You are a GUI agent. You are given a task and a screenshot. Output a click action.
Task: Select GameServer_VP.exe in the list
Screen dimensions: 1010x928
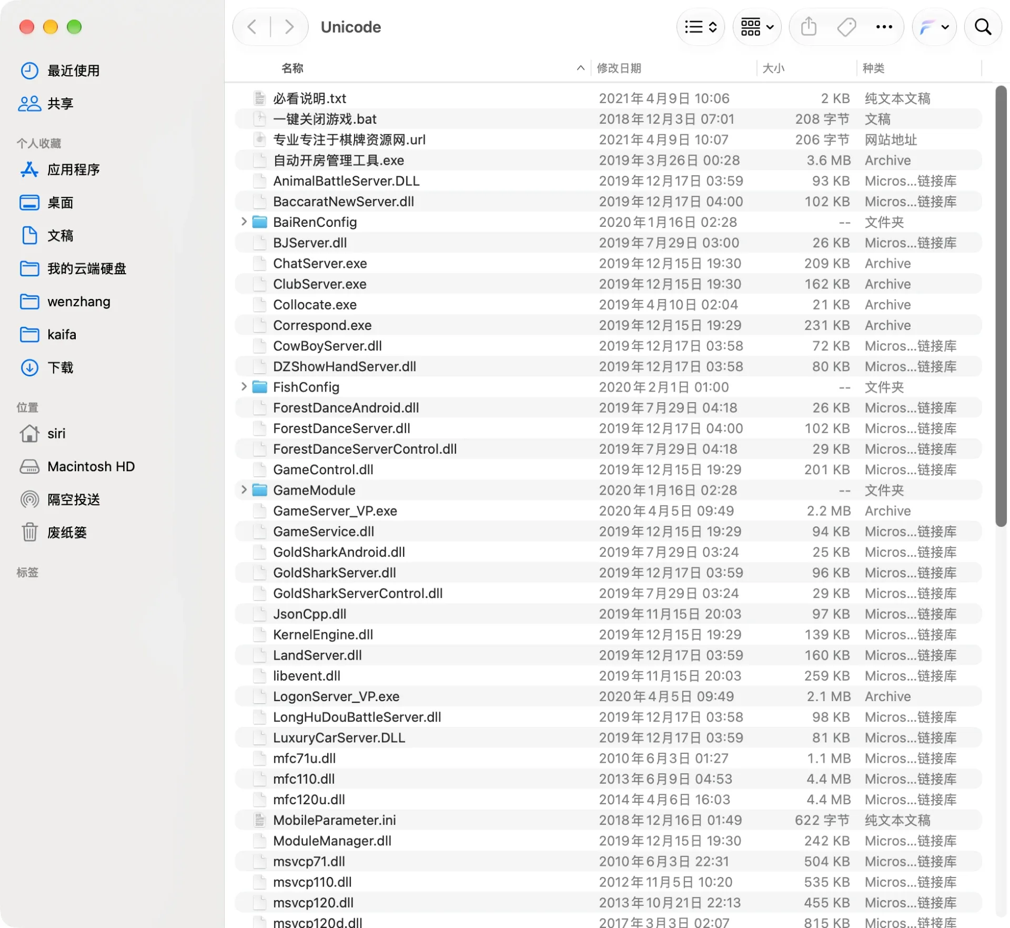[608, 511]
